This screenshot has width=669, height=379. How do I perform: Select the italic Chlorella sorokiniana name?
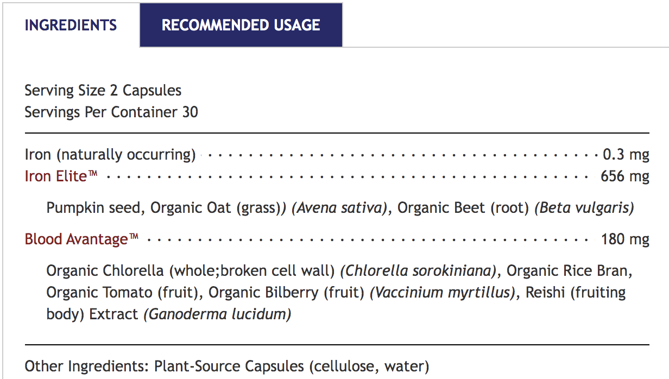click(419, 270)
